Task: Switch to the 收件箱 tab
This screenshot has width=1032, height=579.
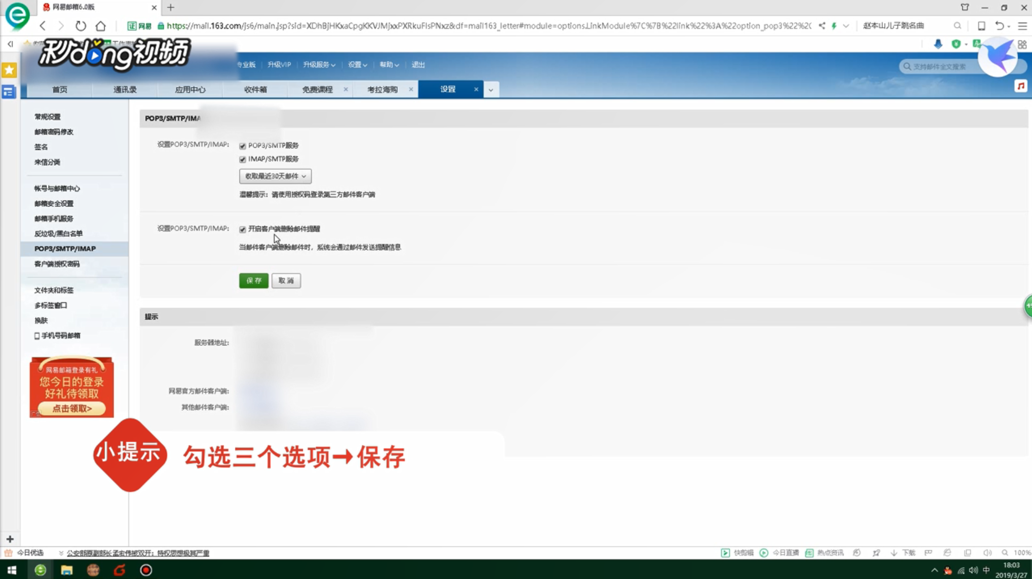Action: point(255,90)
